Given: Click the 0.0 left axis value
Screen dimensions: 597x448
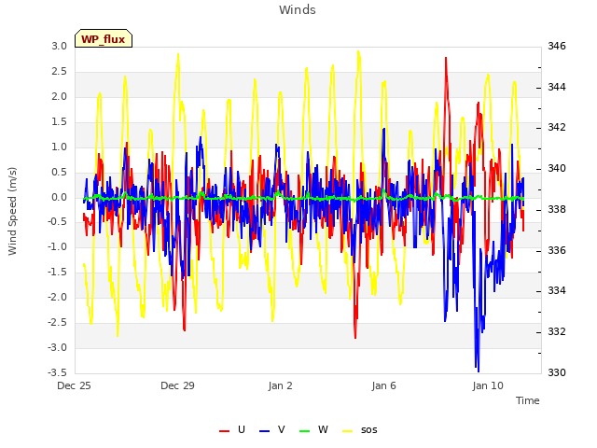Looking at the screenshot, I should point(60,197).
